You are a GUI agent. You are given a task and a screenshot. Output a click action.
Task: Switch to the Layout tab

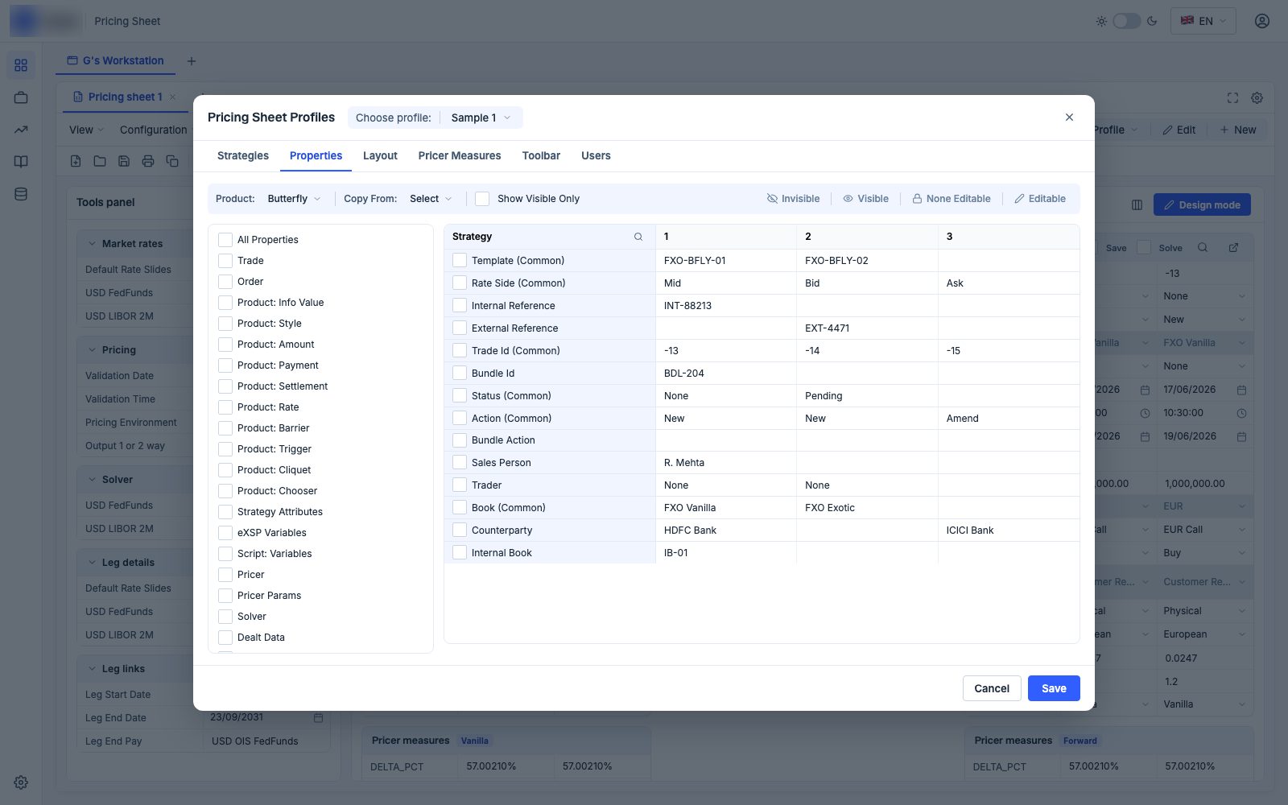[380, 155]
